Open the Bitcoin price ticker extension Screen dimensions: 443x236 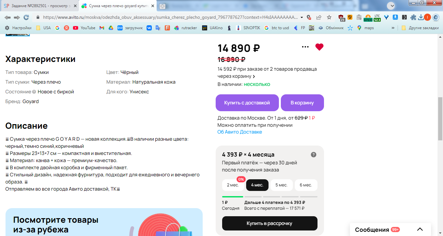tap(368, 18)
